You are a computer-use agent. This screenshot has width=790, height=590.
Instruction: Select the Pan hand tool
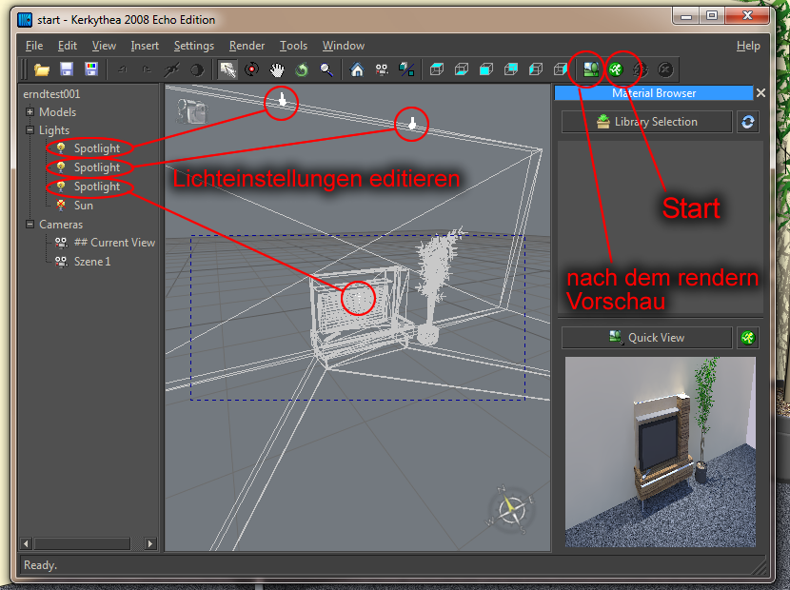pos(277,69)
